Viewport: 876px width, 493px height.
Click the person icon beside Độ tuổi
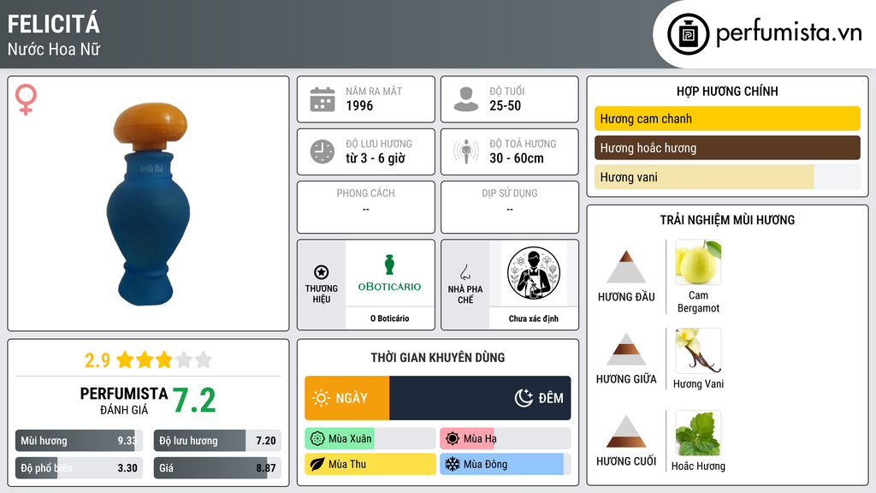(x=466, y=99)
